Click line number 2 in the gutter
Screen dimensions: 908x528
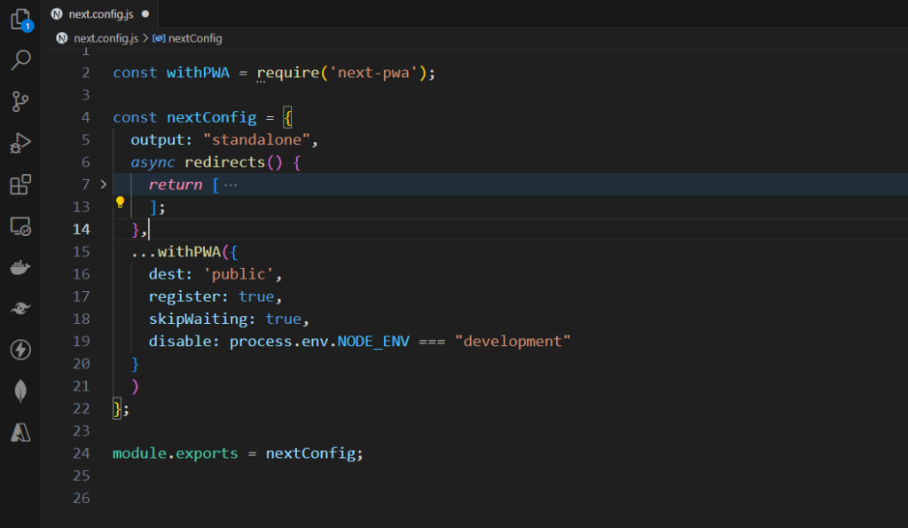point(86,73)
